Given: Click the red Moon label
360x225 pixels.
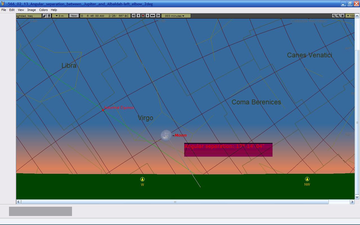Looking at the screenshot, I should point(181,135).
